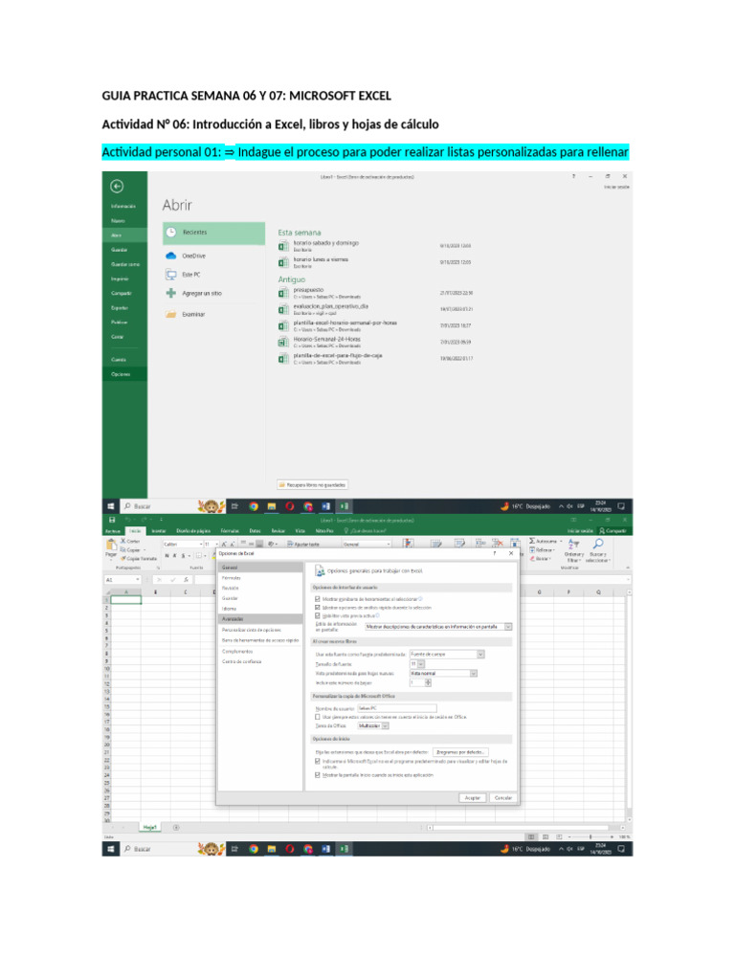Image resolution: width=735 pixels, height=980 pixels.
Task: Toggle Mostrar minibarra de herramientas al seleccionar
Action: [x=318, y=599]
